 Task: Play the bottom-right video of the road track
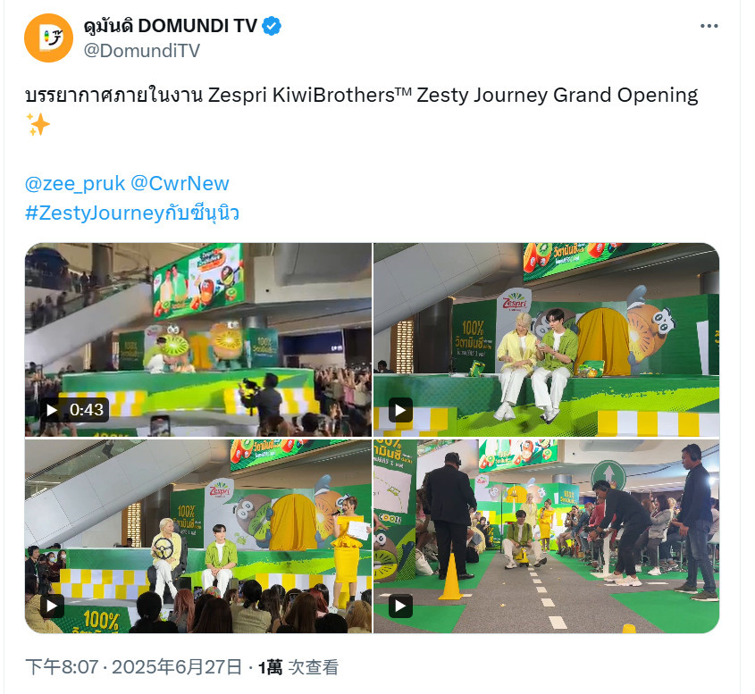pyautogui.click(x=400, y=606)
